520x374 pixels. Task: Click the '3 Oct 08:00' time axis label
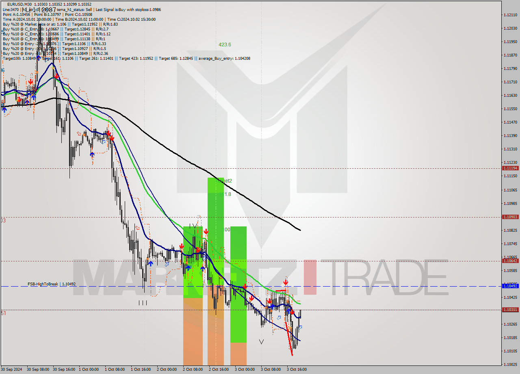[x=271, y=370]
